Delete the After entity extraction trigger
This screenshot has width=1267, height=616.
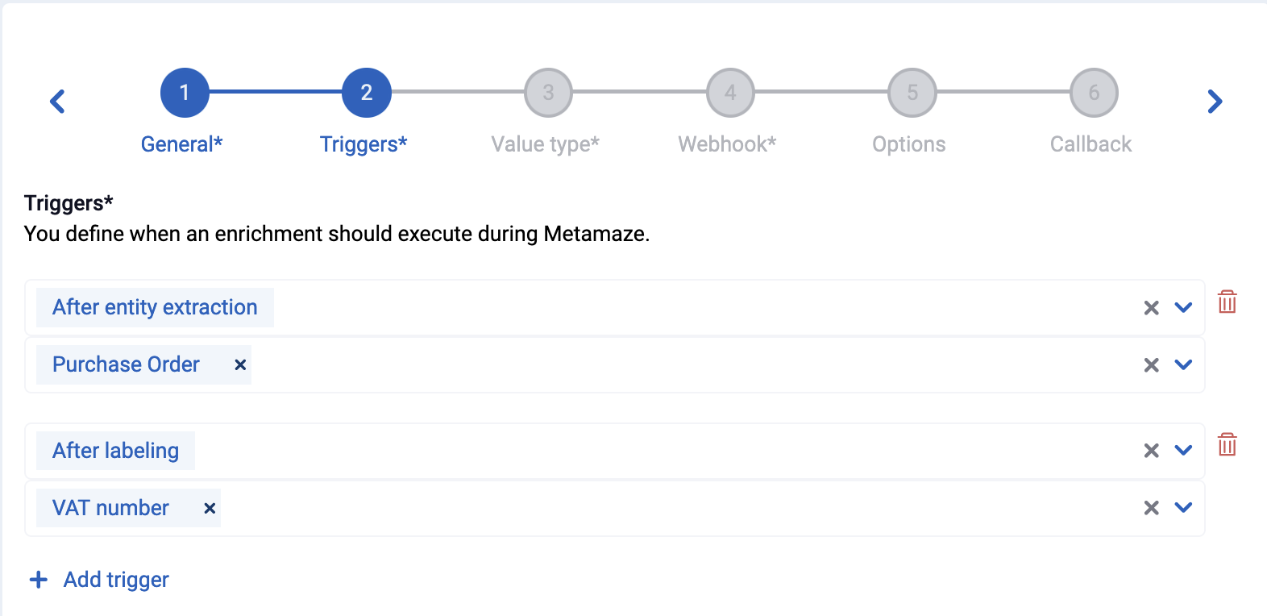coord(1227,302)
